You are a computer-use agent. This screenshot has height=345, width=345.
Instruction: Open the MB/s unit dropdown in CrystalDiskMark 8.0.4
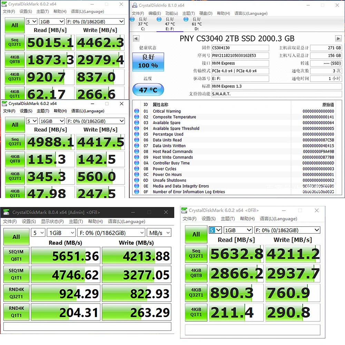tap(159, 233)
